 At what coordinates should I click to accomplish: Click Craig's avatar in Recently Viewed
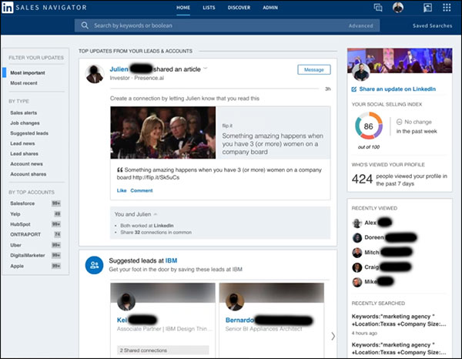357,267
